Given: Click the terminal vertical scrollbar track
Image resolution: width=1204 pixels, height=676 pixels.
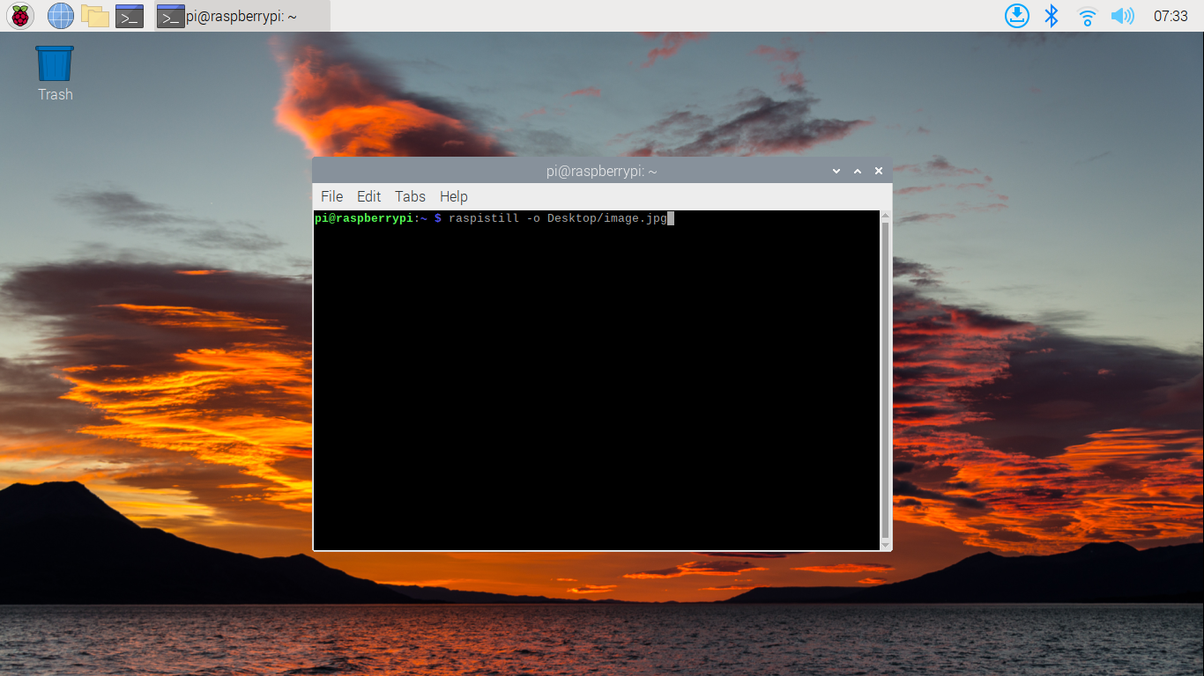Looking at the screenshot, I should 886,380.
